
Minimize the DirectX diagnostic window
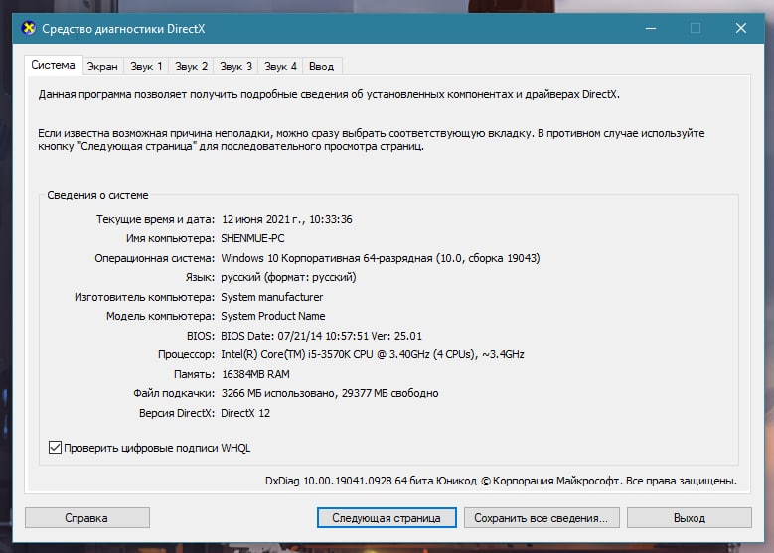tap(651, 28)
